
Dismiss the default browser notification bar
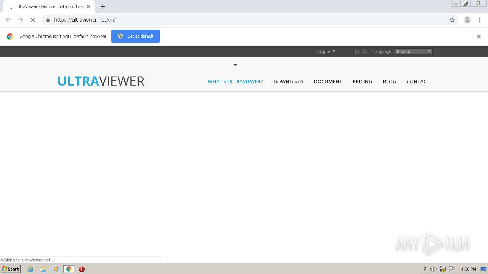pos(479,37)
